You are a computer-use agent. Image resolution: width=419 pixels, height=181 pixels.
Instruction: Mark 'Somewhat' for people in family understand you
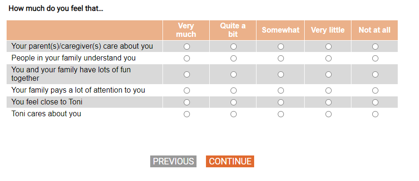281,58
